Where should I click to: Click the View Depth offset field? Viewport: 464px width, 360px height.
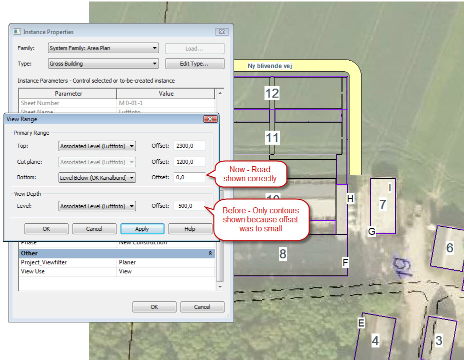189,206
